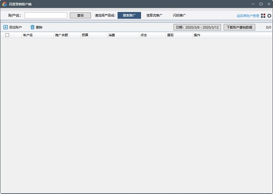Click the 账户名 column header
273x194 pixels.
(38, 35)
